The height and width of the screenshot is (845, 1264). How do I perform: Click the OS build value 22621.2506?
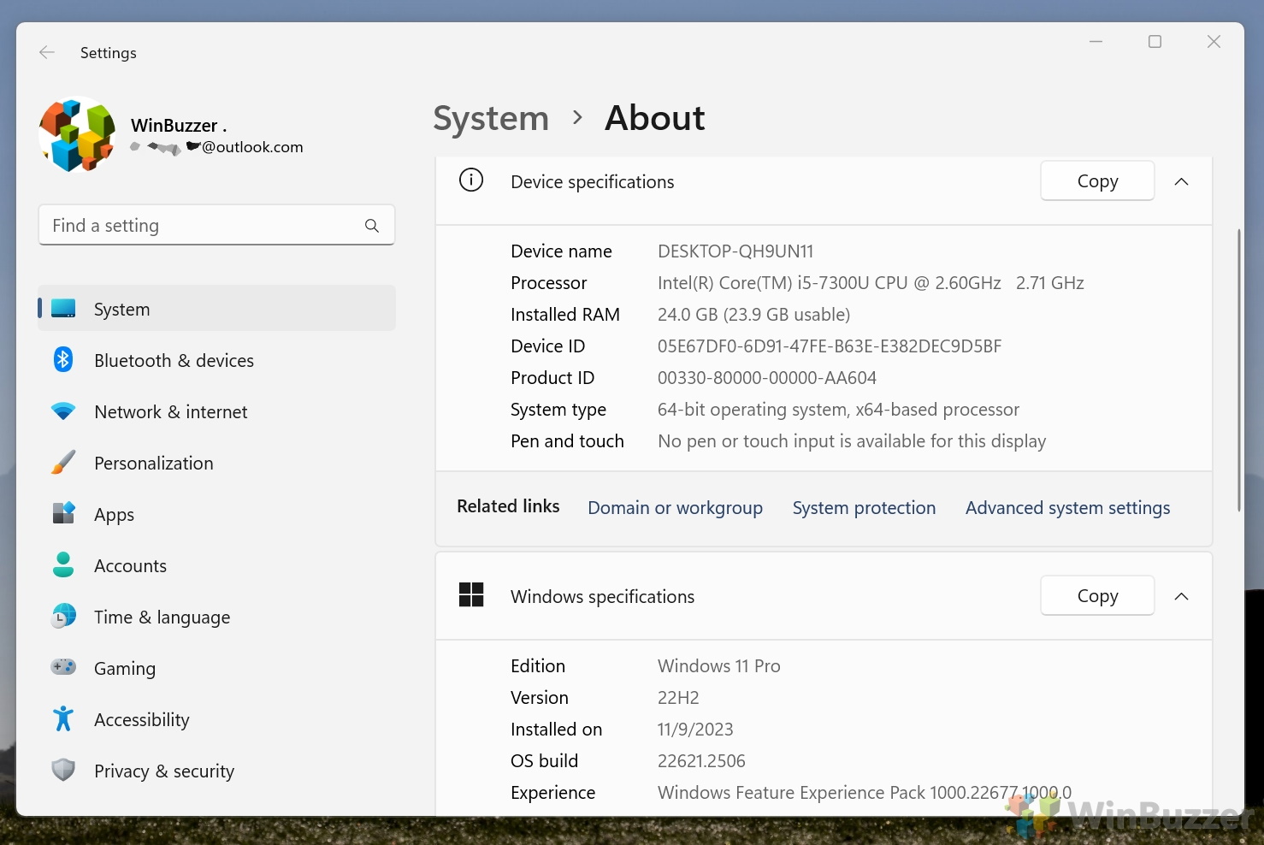[701, 761]
